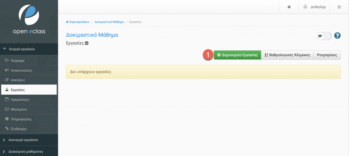Expand the Διαχείριση μαθήματος section
Image resolution: width=349 pixels, height=156 pixels.
click(24, 151)
